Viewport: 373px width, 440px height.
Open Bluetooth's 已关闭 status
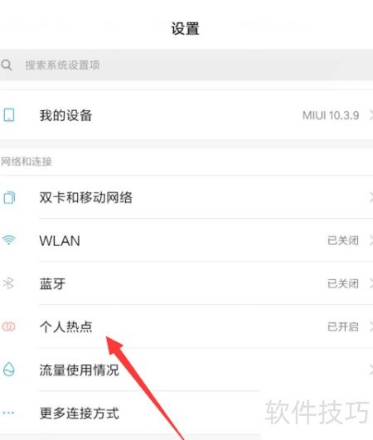pyautogui.click(x=343, y=283)
